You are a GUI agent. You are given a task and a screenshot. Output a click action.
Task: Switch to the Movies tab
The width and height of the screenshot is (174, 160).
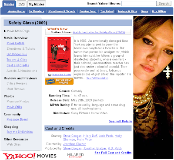pyautogui.click(x=9, y=4)
